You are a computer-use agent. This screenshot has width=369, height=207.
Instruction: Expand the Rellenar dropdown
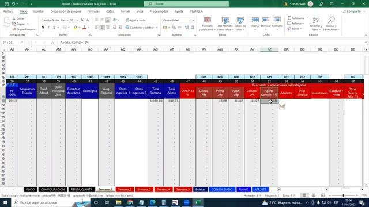(x=303, y=24)
